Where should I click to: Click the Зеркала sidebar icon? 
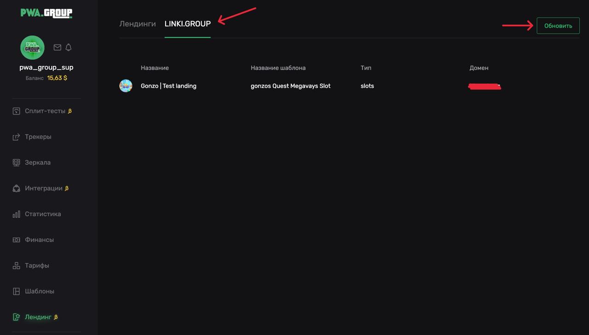(17, 162)
